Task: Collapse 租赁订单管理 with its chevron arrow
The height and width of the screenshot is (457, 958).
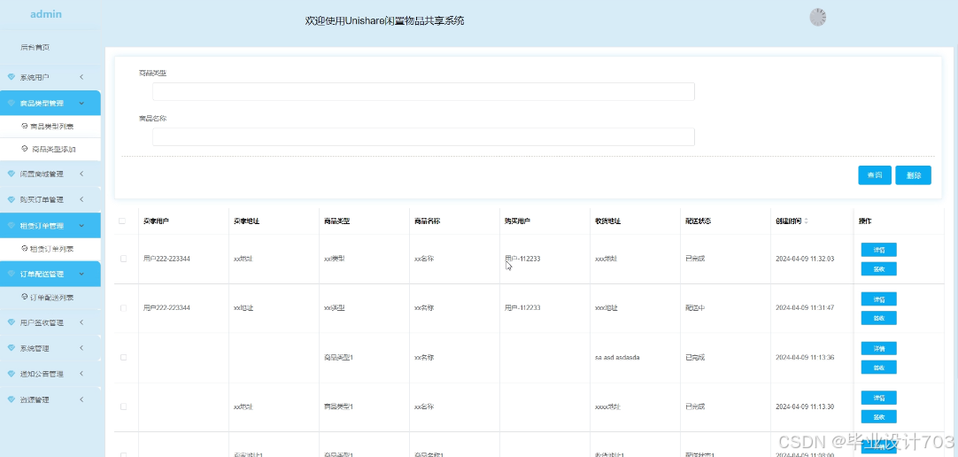Action: 81,226
